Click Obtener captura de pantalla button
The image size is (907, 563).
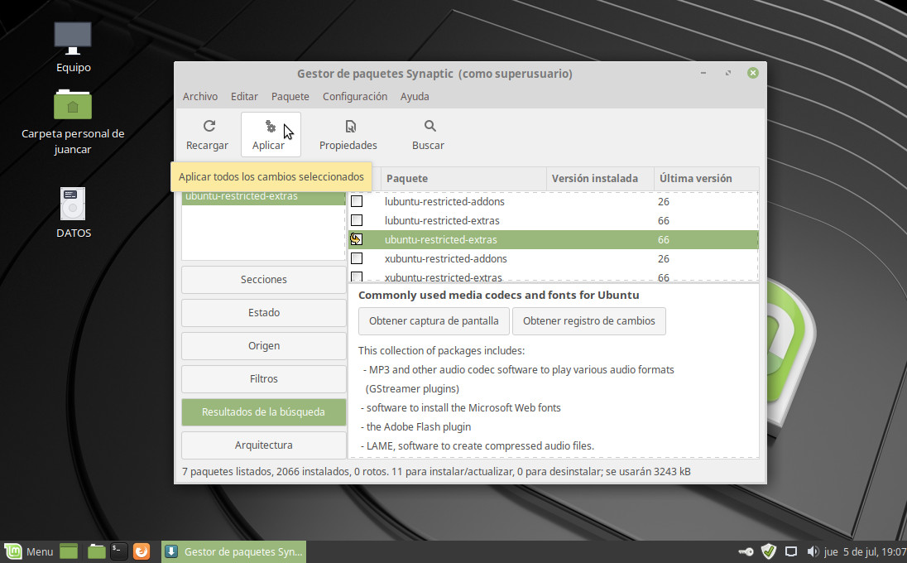coord(434,320)
